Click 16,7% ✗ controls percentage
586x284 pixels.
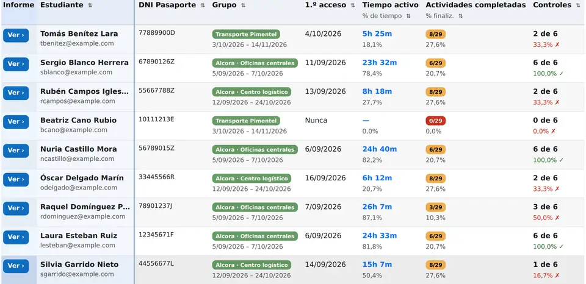coord(546,275)
